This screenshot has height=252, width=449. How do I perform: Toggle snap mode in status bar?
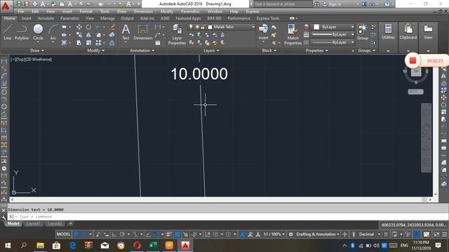pos(84,234)
